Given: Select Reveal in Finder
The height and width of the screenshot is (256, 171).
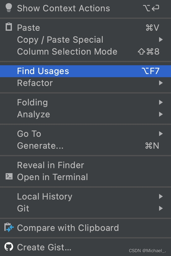Looking at the screenshot, I should point(85,165).
